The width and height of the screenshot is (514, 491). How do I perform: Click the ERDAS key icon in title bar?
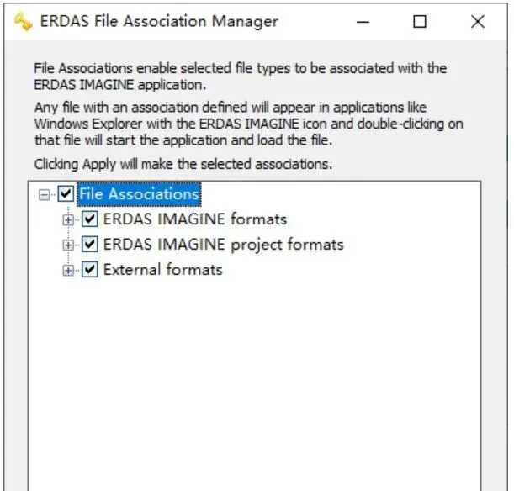pyautogui.click(x=23, y=22)
